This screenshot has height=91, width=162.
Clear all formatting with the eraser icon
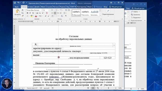pyautogui.click(x=47, y=13)
